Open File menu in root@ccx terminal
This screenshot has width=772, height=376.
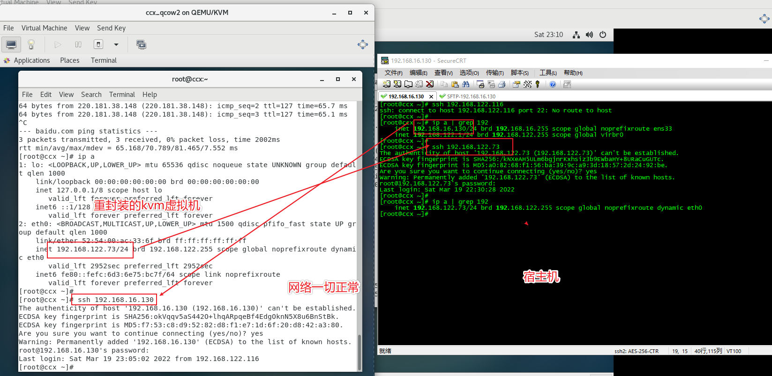(x=27, y=95)
